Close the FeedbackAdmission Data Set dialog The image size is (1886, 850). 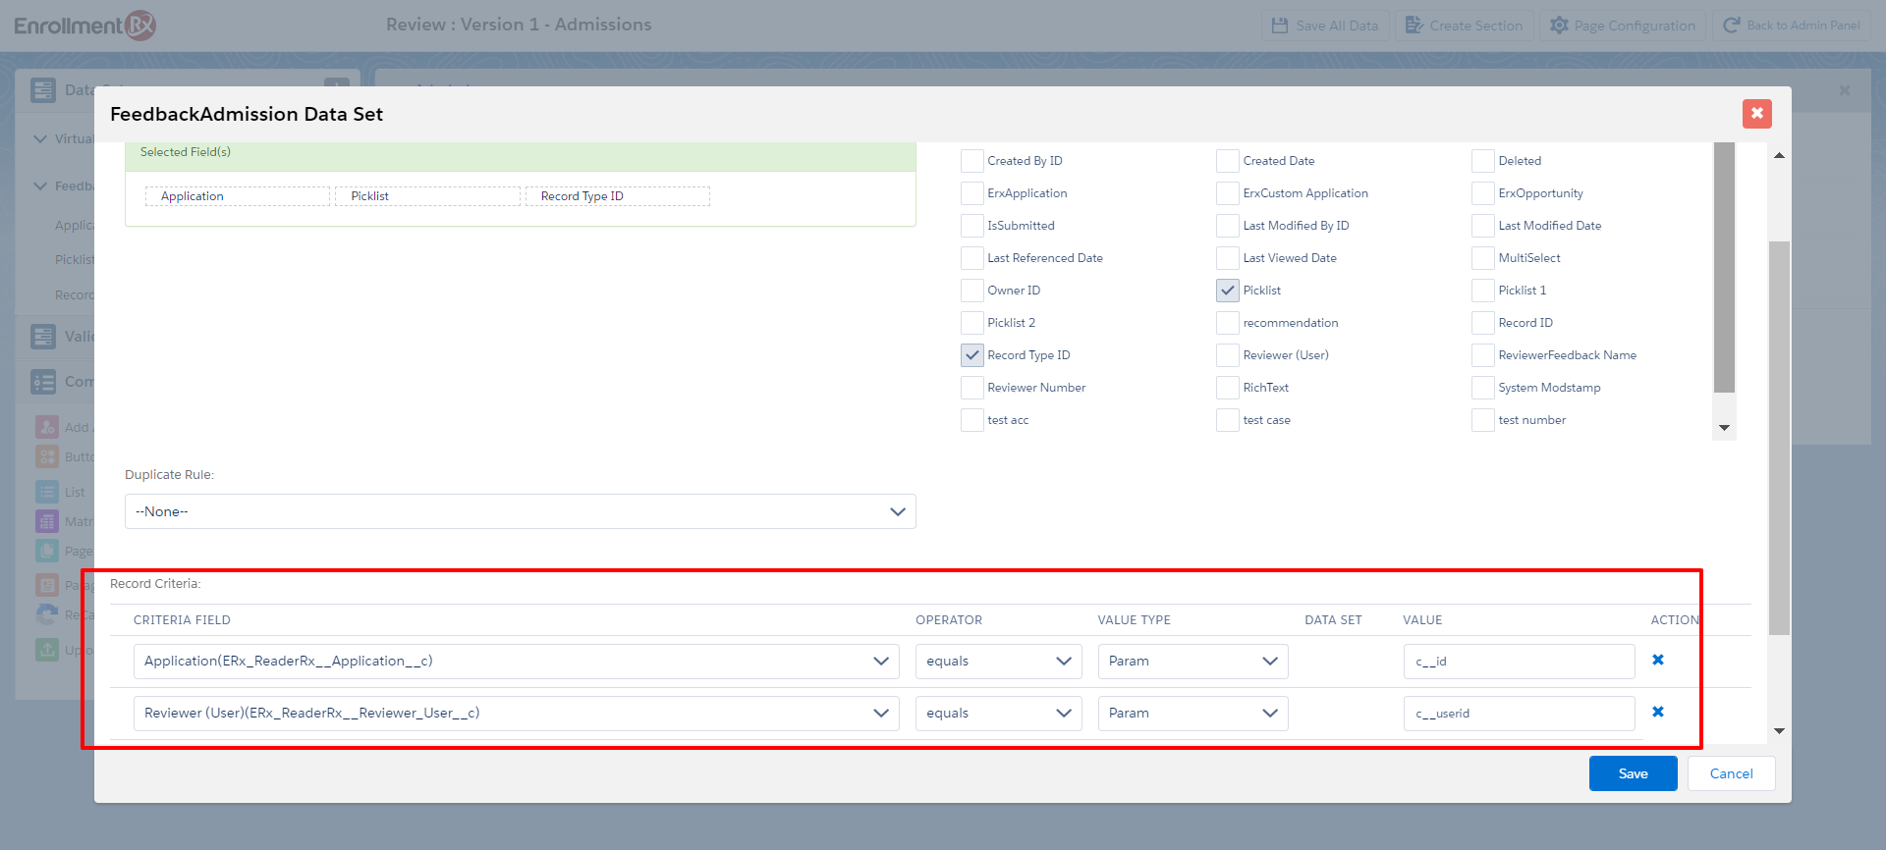1756,114
